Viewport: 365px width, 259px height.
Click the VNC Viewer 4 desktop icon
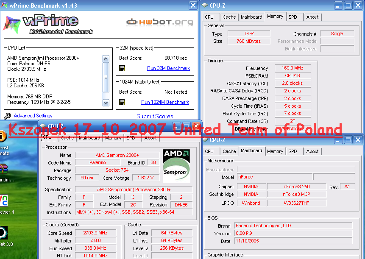(4, 201)
